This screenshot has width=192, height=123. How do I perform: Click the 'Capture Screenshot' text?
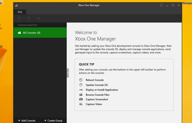(97, 99)
